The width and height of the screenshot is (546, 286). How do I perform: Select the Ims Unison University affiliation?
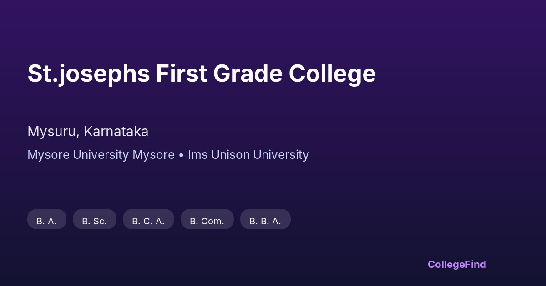coord(248,155)
